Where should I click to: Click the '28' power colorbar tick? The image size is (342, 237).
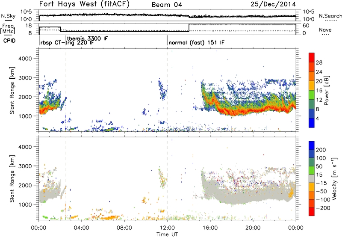pos(319,62)
